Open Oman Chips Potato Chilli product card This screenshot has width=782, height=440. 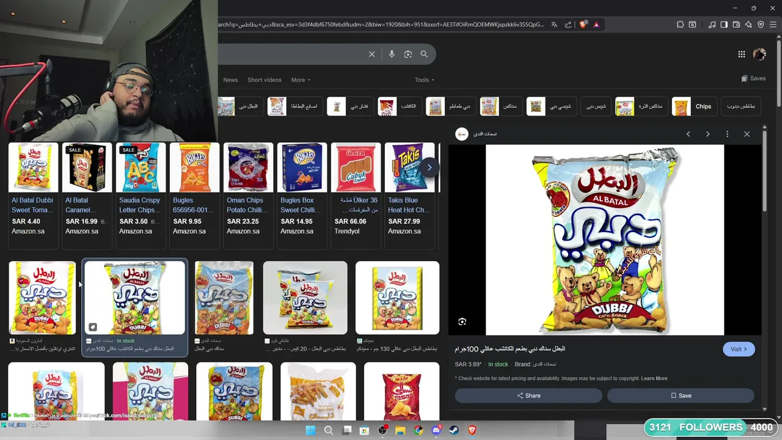248,195
